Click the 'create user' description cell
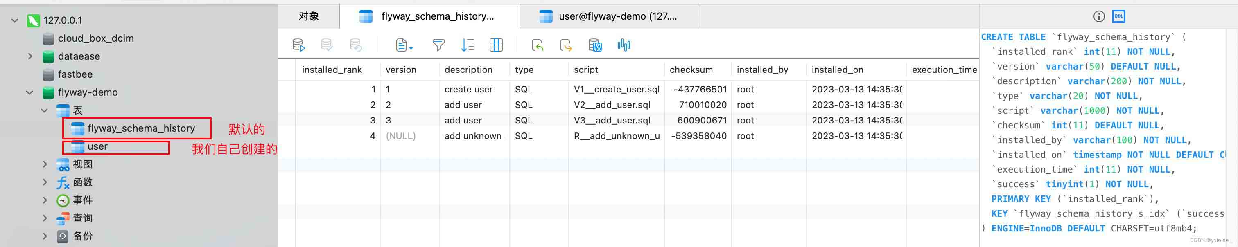 pos(474,89)
